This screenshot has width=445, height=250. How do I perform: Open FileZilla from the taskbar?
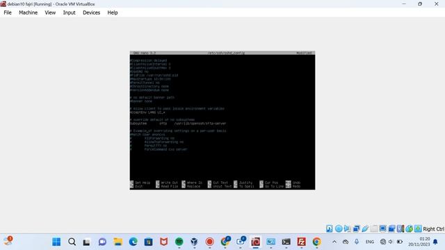301,242
